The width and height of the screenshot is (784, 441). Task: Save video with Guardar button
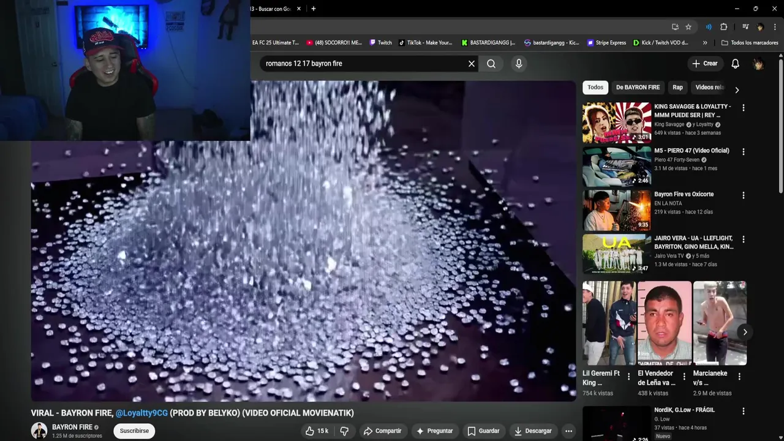483,431
